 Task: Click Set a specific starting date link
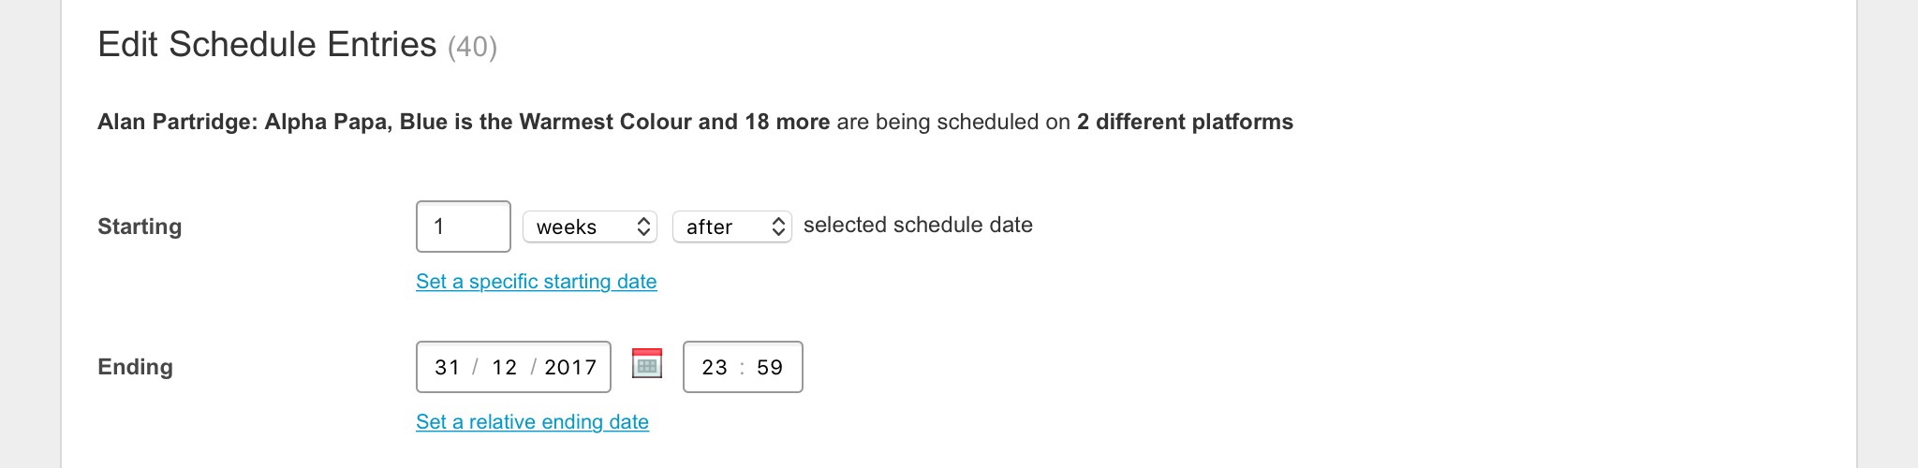(x=536, y=282)
